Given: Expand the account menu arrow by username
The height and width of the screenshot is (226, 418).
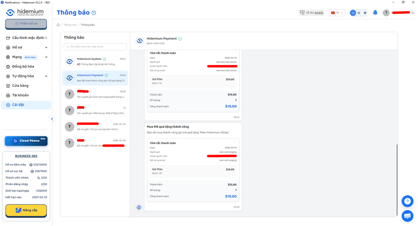Looking at the screenshot, I should coord(413,13).
